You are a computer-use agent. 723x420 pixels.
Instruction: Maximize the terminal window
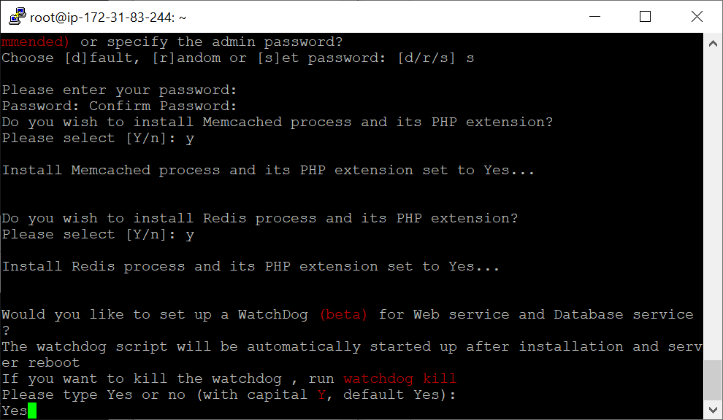point(645,17)
